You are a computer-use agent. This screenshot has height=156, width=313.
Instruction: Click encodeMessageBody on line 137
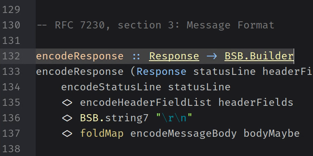[183, 133]
